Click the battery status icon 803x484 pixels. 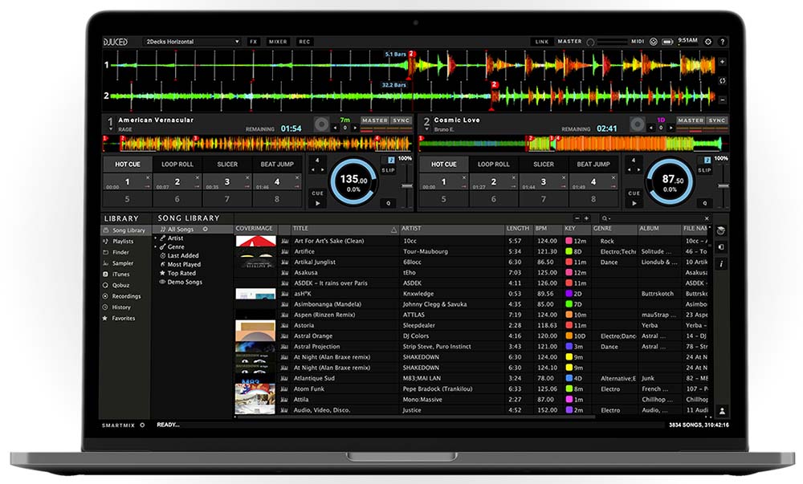(x=667, y=42)
